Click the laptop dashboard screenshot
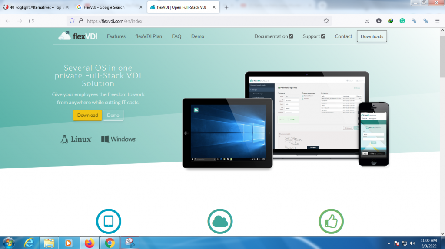The image size is (445, 249). pos(306,113)
